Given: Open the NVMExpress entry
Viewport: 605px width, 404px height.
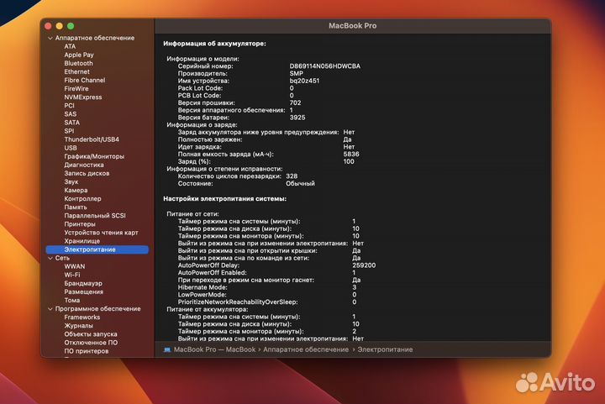Looking at the screenshot, I should [83, 97].
